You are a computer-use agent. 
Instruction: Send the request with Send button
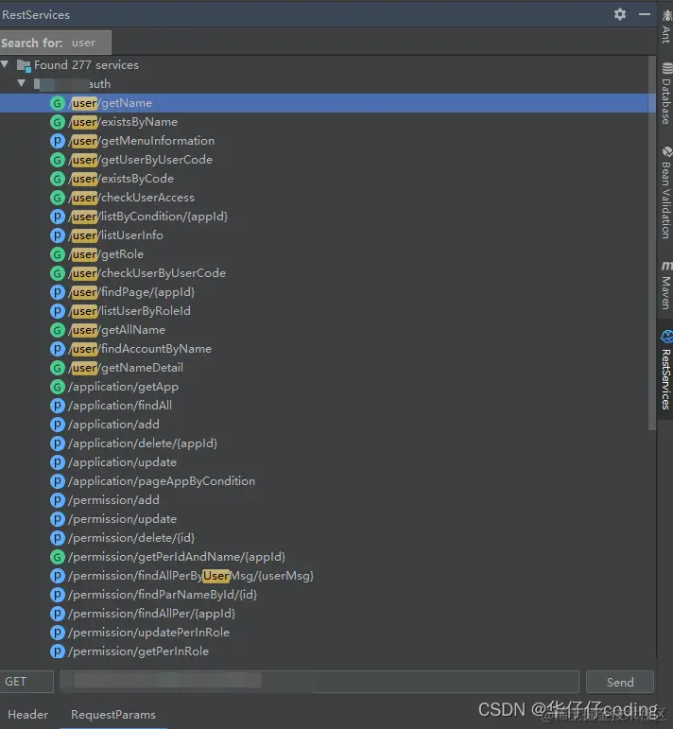tap(620, 682)
